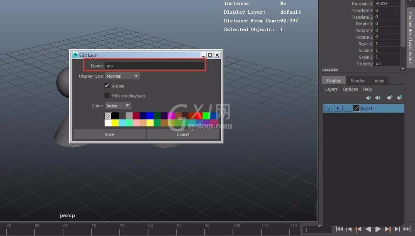Open layer editor Help menu
415x236 pixels.
click(x=367, y=89)
